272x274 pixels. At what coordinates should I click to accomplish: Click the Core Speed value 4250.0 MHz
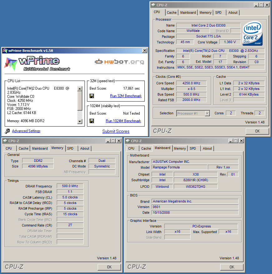tap(192, 83)
